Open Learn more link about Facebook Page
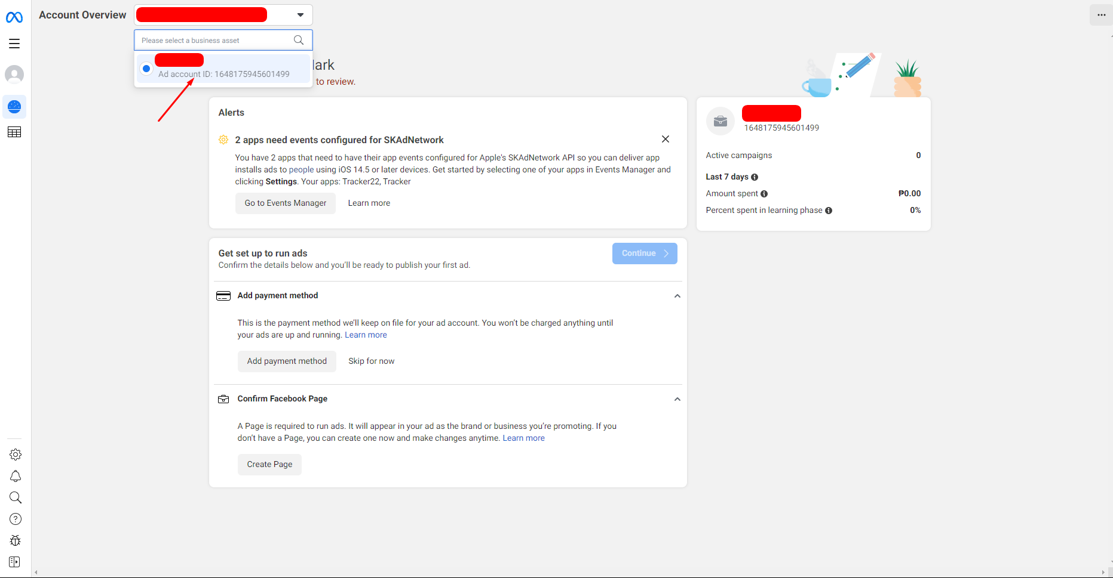This screenshot has width=1113, height=578. tap(524, 438)
